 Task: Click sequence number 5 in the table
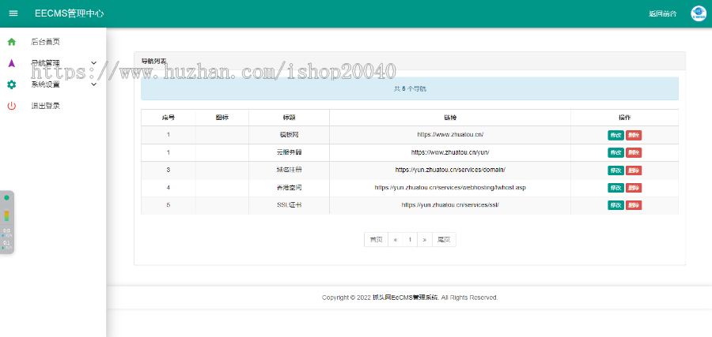tap(168, 204)
